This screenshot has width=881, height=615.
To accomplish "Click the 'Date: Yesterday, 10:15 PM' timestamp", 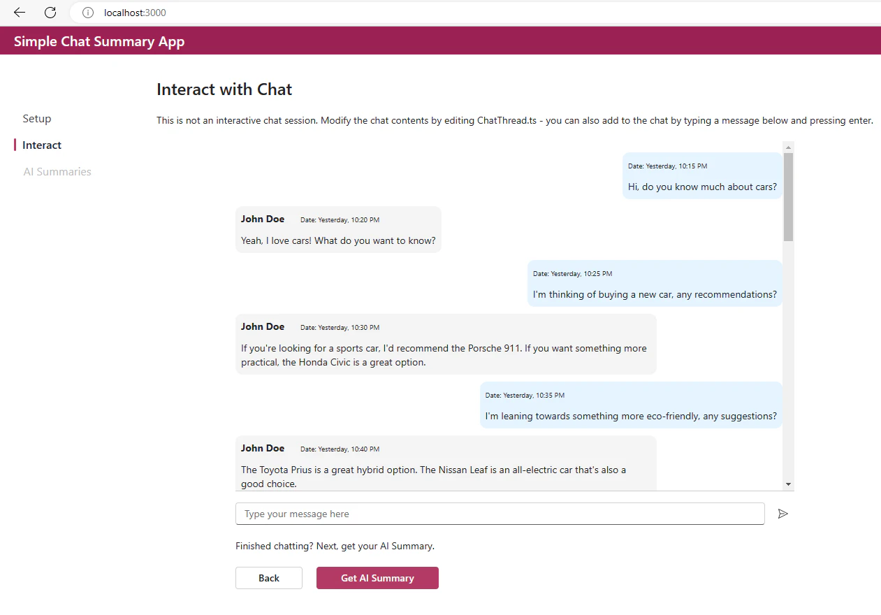I will (667, 166).
